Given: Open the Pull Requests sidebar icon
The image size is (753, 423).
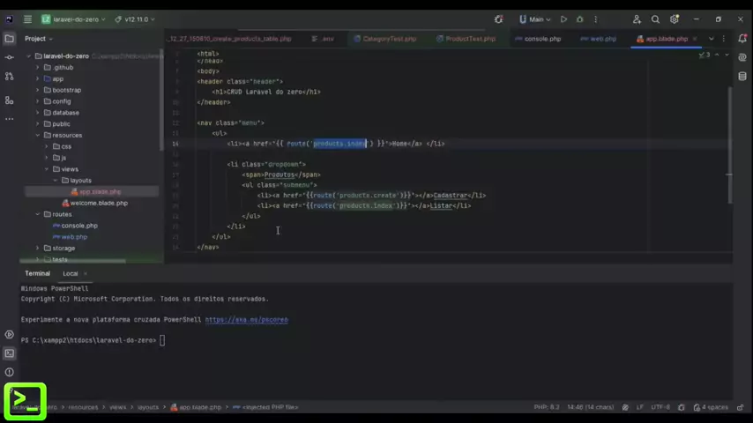Looking at the screenshot, I should [10, 77].
